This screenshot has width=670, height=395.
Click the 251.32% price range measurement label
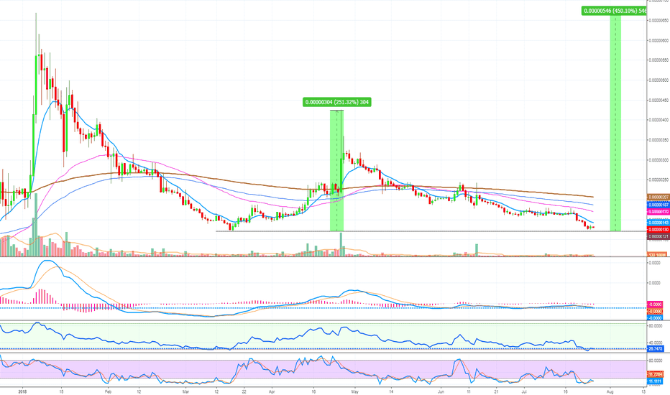pos(336,102)
